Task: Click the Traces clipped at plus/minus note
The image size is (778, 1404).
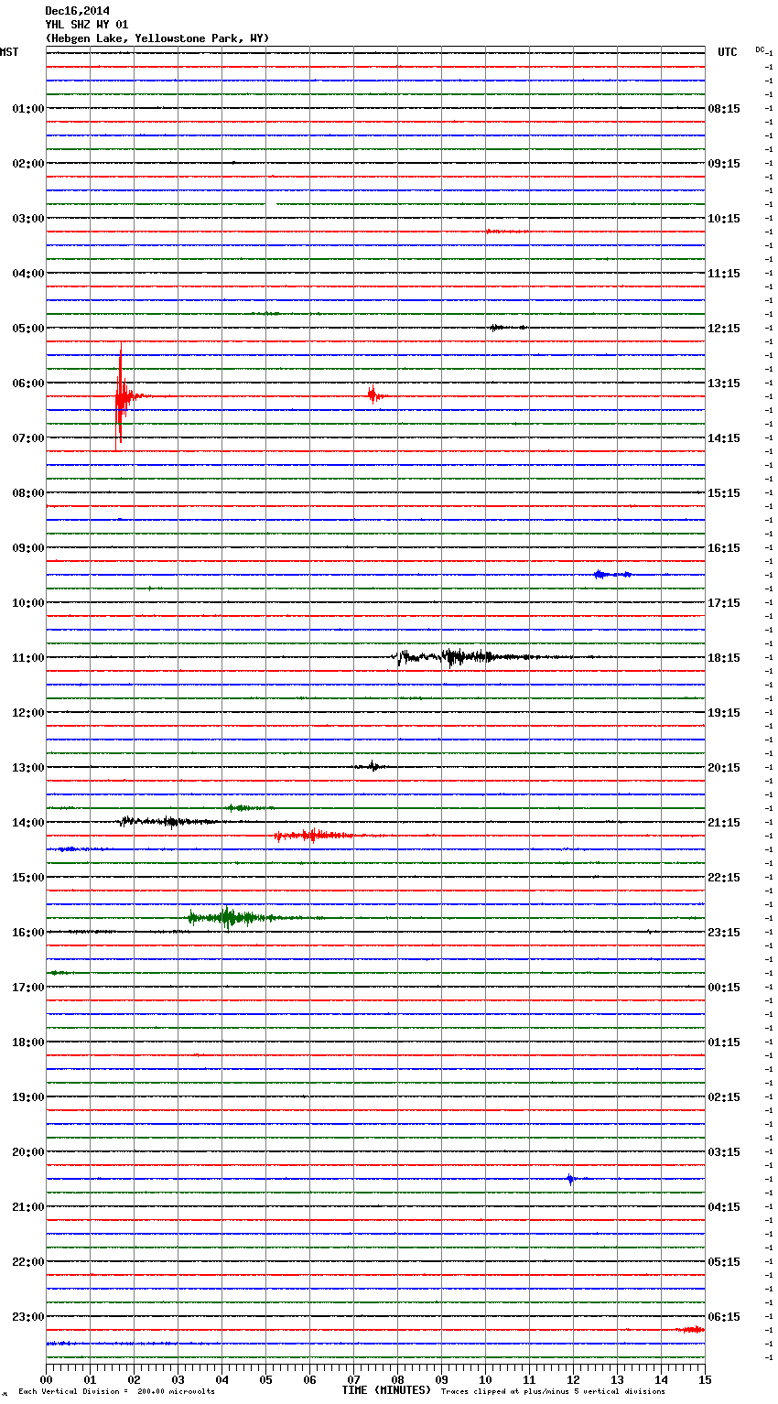Action: pyautogui.click(x=553, y=1392)
